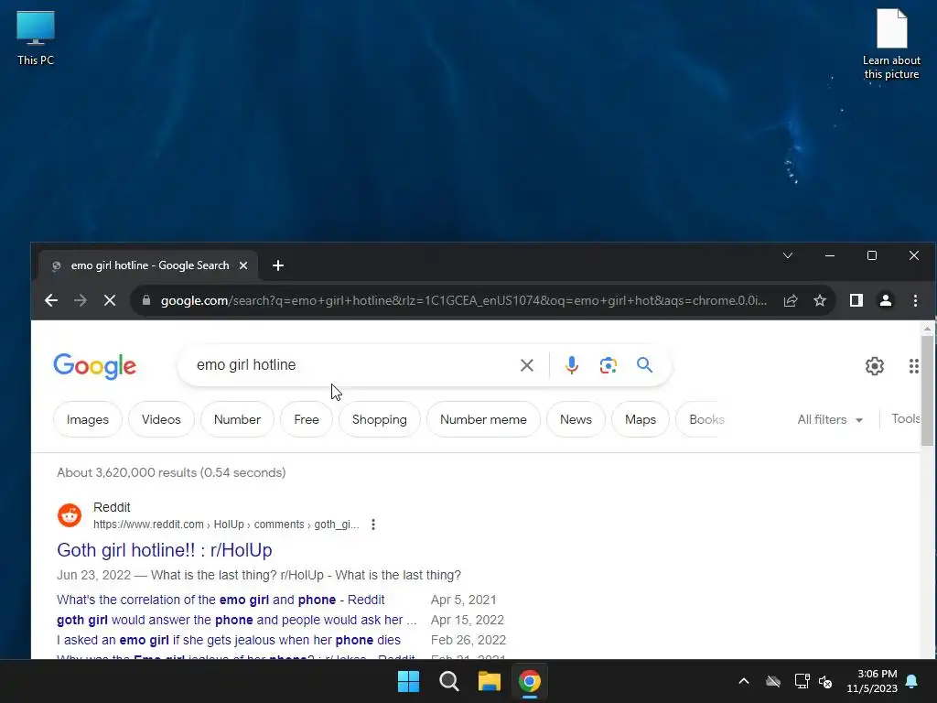
Task: Search by image with Google Lens
Action: point(608,365)
